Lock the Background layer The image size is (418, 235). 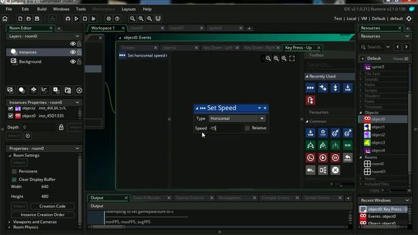pos(79,61)
